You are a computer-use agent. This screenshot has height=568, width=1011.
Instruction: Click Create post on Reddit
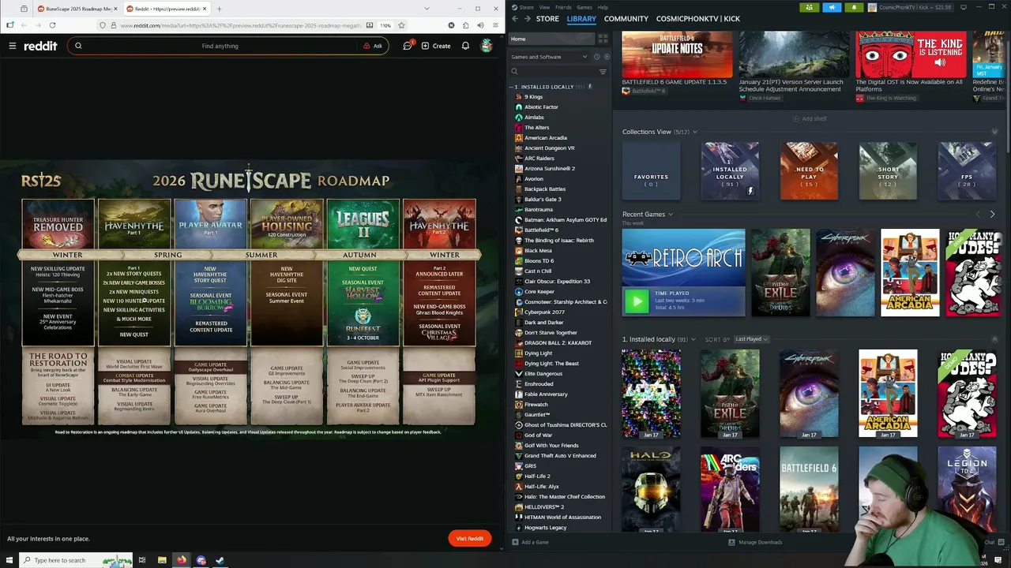(x=436, y=46)
